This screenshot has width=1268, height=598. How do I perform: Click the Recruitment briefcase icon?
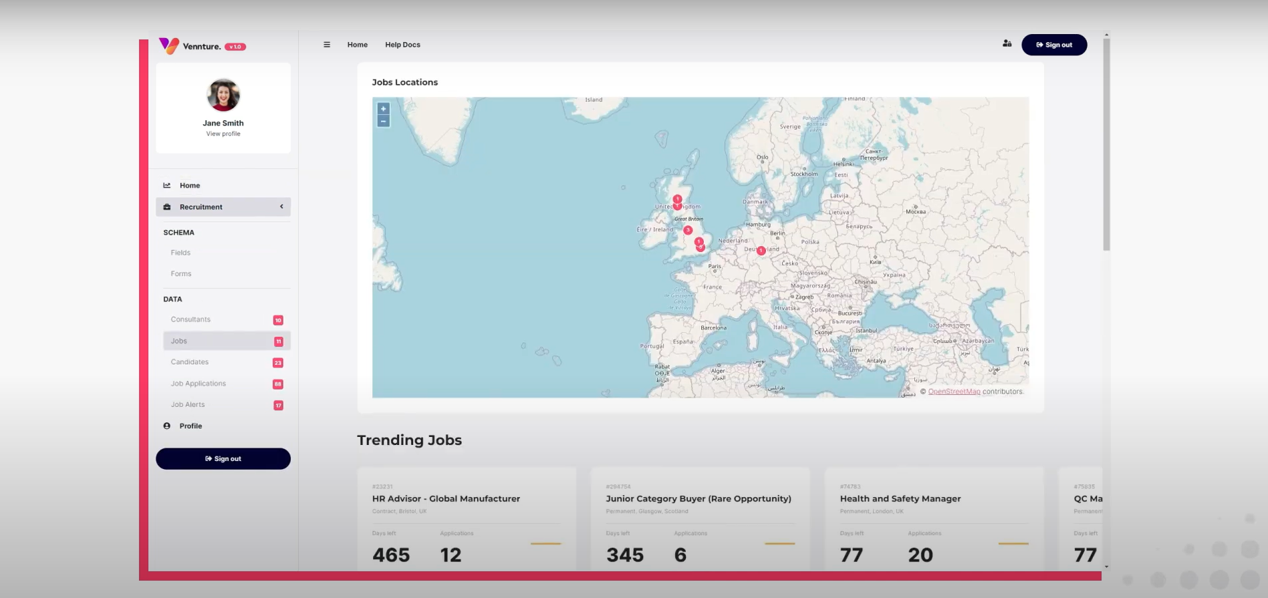tap(167, 207)
